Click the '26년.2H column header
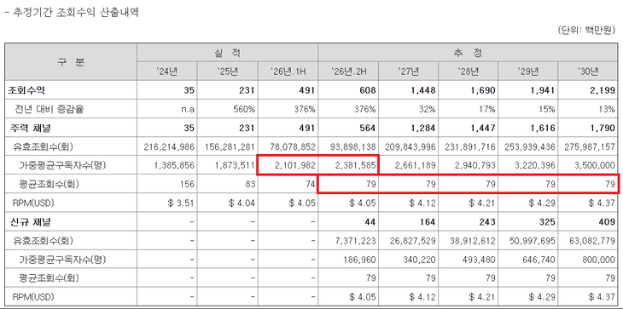This screenshot has height=309, width=623. point(348,72)
